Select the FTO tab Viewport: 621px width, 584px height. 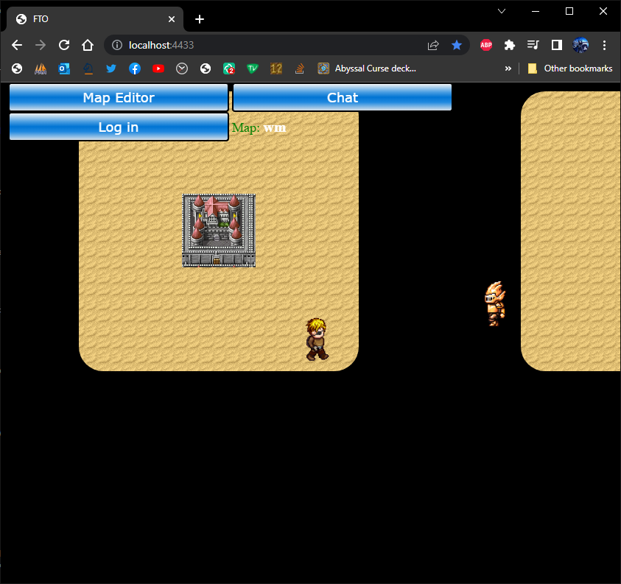click(x=95, y=19)
